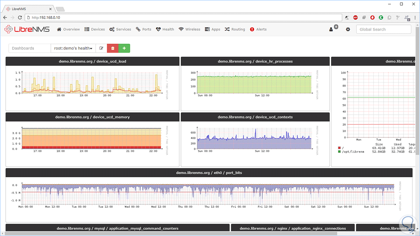Click the green K extension icon
The image size is (420, 236).
coord(381,17)
